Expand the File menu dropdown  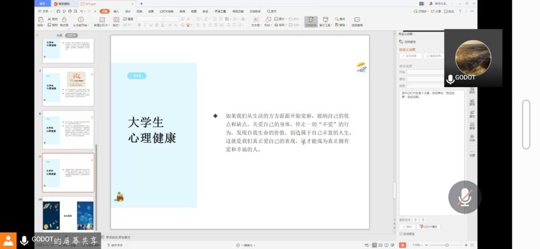pyautogui.click(x=45, y=11)
